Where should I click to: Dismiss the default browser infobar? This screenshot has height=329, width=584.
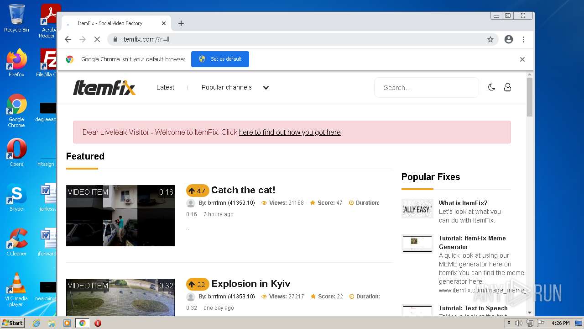(x=522, y=59)
